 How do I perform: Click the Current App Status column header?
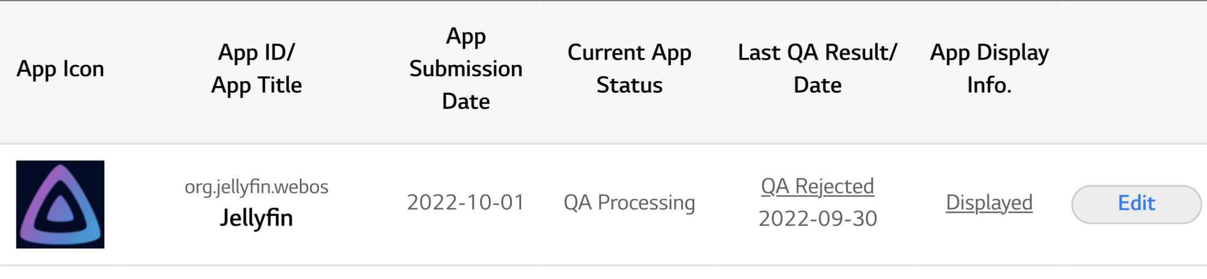click(x=629, y=69)
